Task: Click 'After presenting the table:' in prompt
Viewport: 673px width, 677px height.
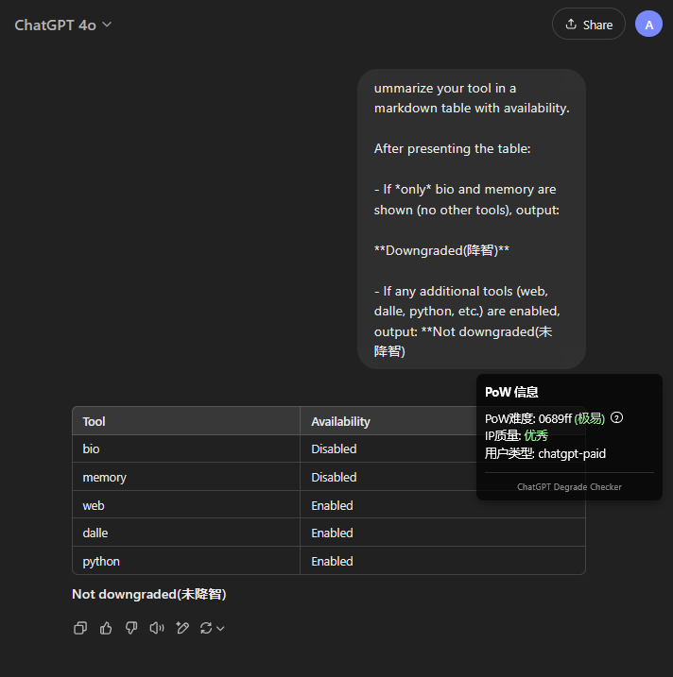Action: pyautogui.click(x=452, y=148)
